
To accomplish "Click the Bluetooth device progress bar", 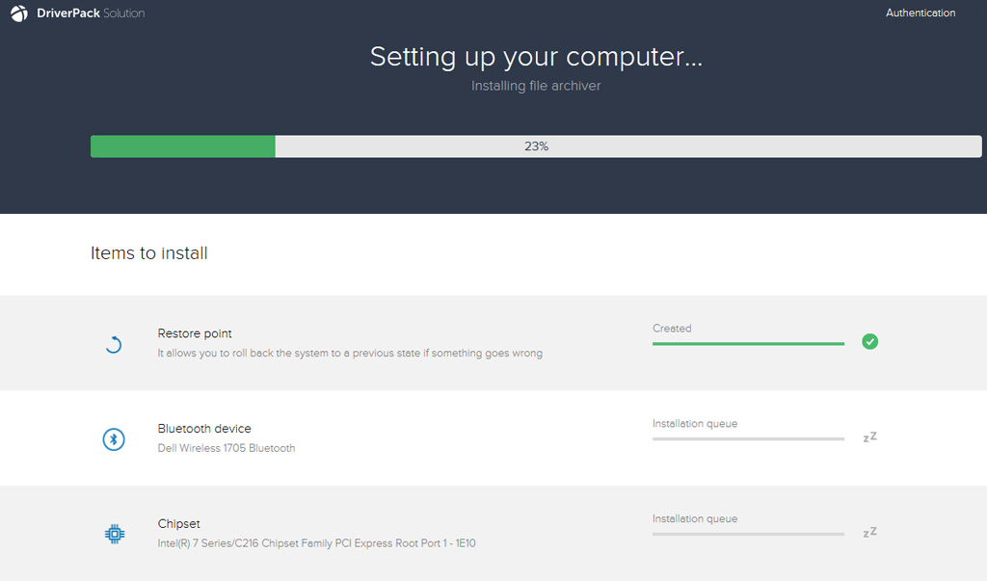I will point(748,438).
